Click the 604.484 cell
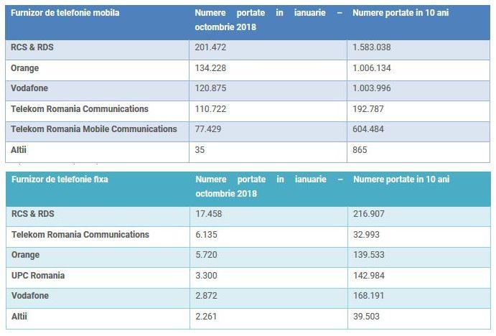Screen dimensions: 496x336 [369, 129]
